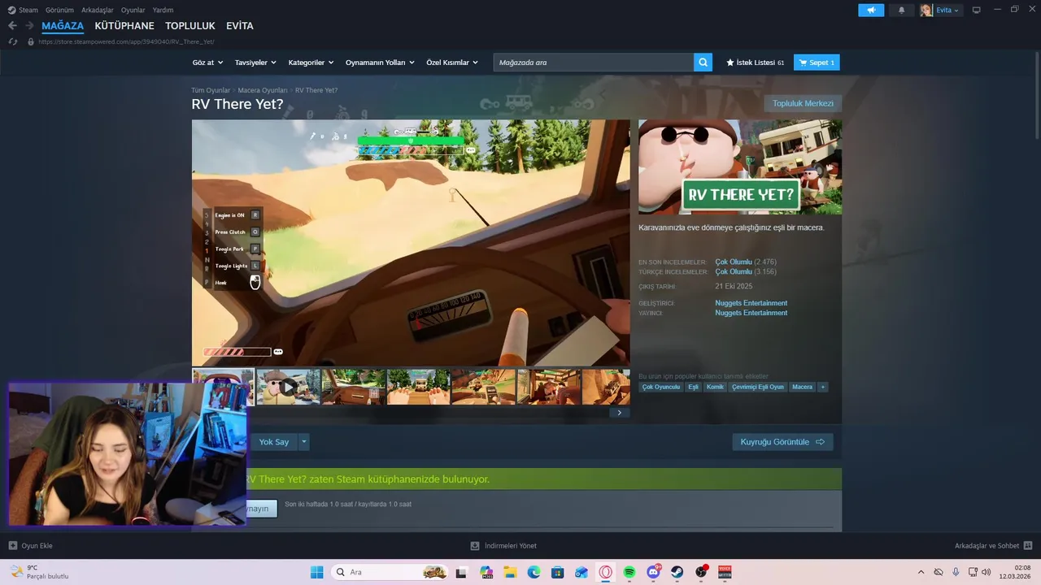Viewport: 1041px width, 585px height.
Task: Reload the page with refresh icon
Action: (12, 41)
